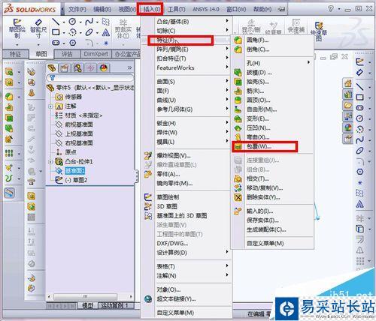Open the DisplayManager tab icon
This screenshot has width=376, height=321.
103,67
